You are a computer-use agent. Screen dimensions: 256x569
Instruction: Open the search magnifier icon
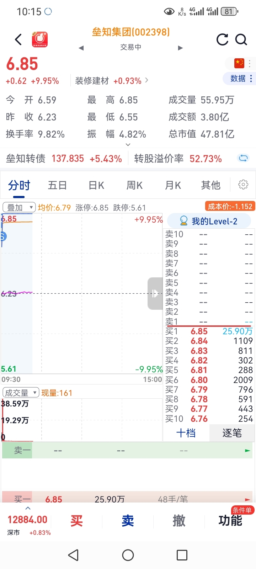coord(241,39)
